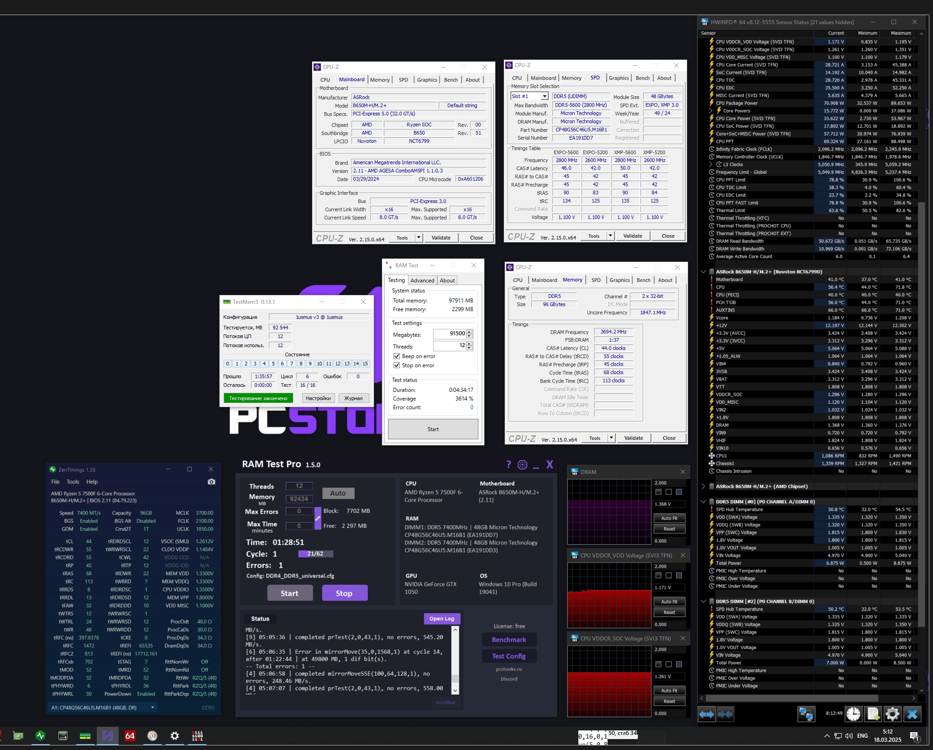Image resolution: width=933 pixels, height=750 pixels.
Task: Open the Tools menu in ZenTimings
Action: pos(73,482)
